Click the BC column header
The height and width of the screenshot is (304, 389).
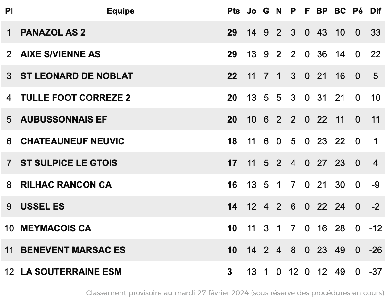coord(340,11)
